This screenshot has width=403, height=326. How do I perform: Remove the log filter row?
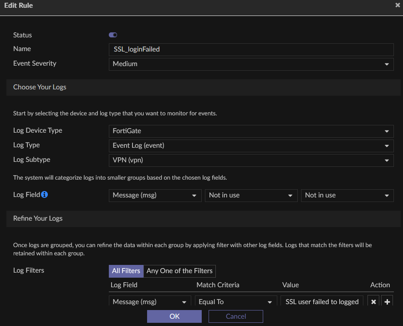373,302
